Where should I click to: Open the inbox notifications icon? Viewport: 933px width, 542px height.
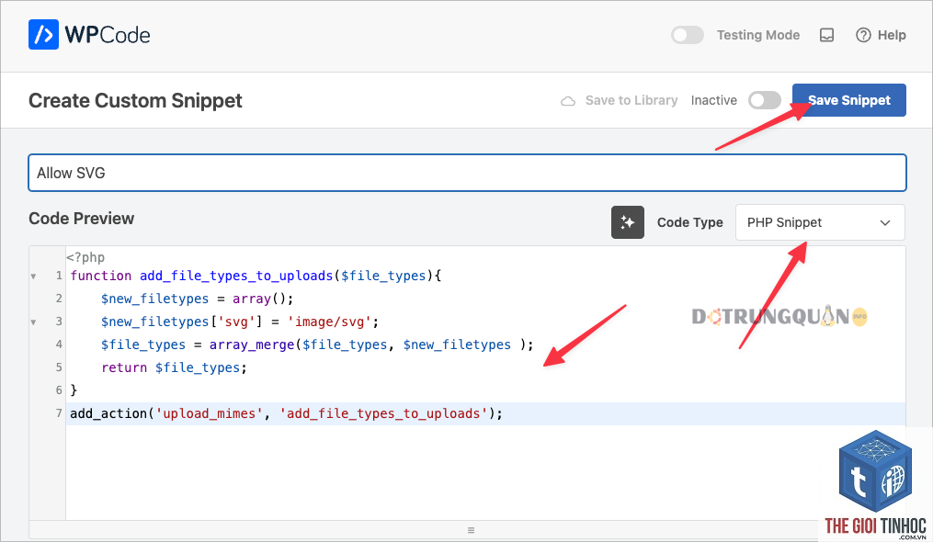pyautogui.click(x=826, y=35)
